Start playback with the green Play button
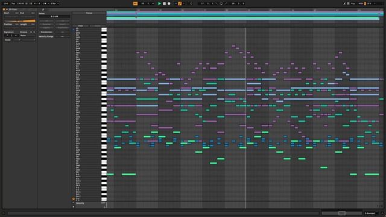This screenshot has height=217, width=386. pos(159,4)
